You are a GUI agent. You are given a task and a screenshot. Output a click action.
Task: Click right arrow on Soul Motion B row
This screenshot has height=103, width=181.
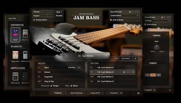click(130, 72)
